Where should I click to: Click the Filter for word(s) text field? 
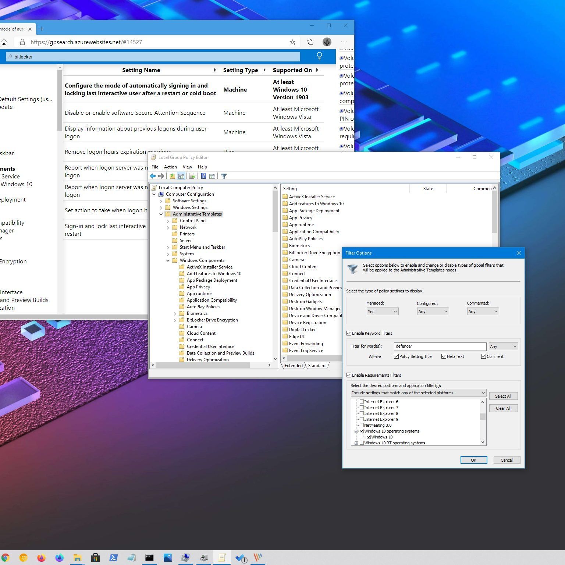pos(440,347)
